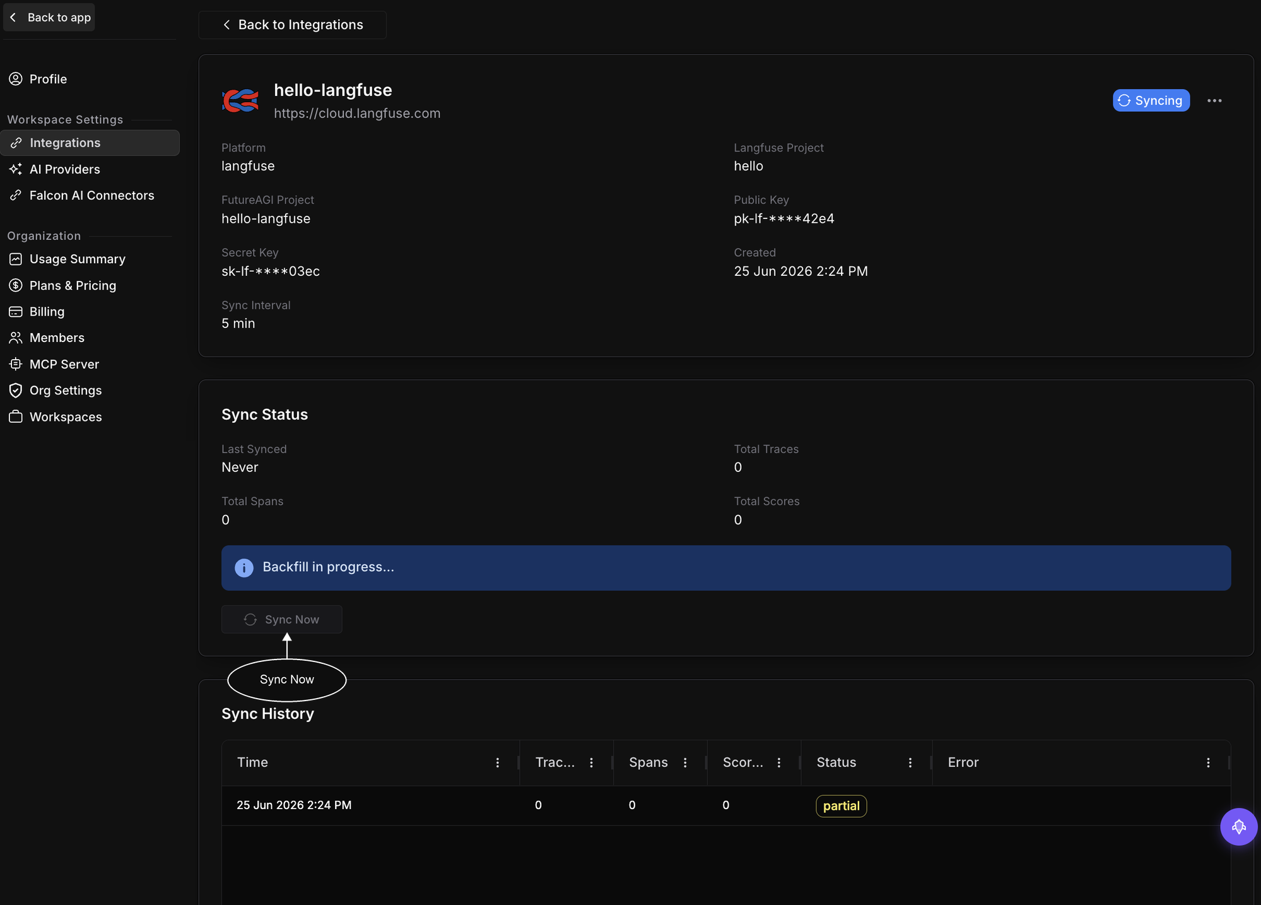The height and width of the screenshot is (905, 1261).
Task: Open the purple floating assistant button
Action: [1238, 827]
